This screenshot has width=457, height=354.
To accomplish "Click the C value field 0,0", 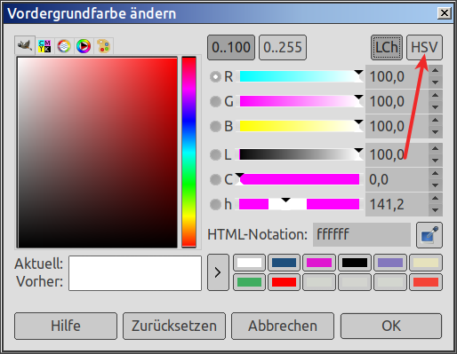I will click(397, 179).
